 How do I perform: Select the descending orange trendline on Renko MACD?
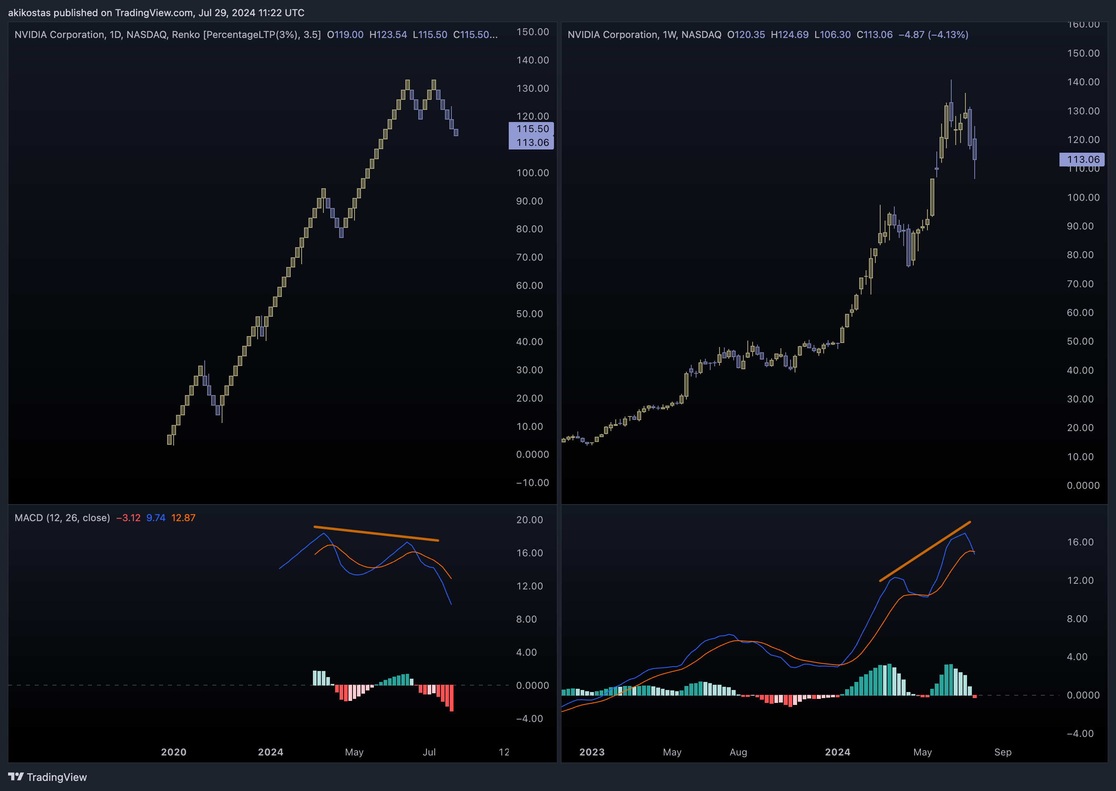[376, 533]
